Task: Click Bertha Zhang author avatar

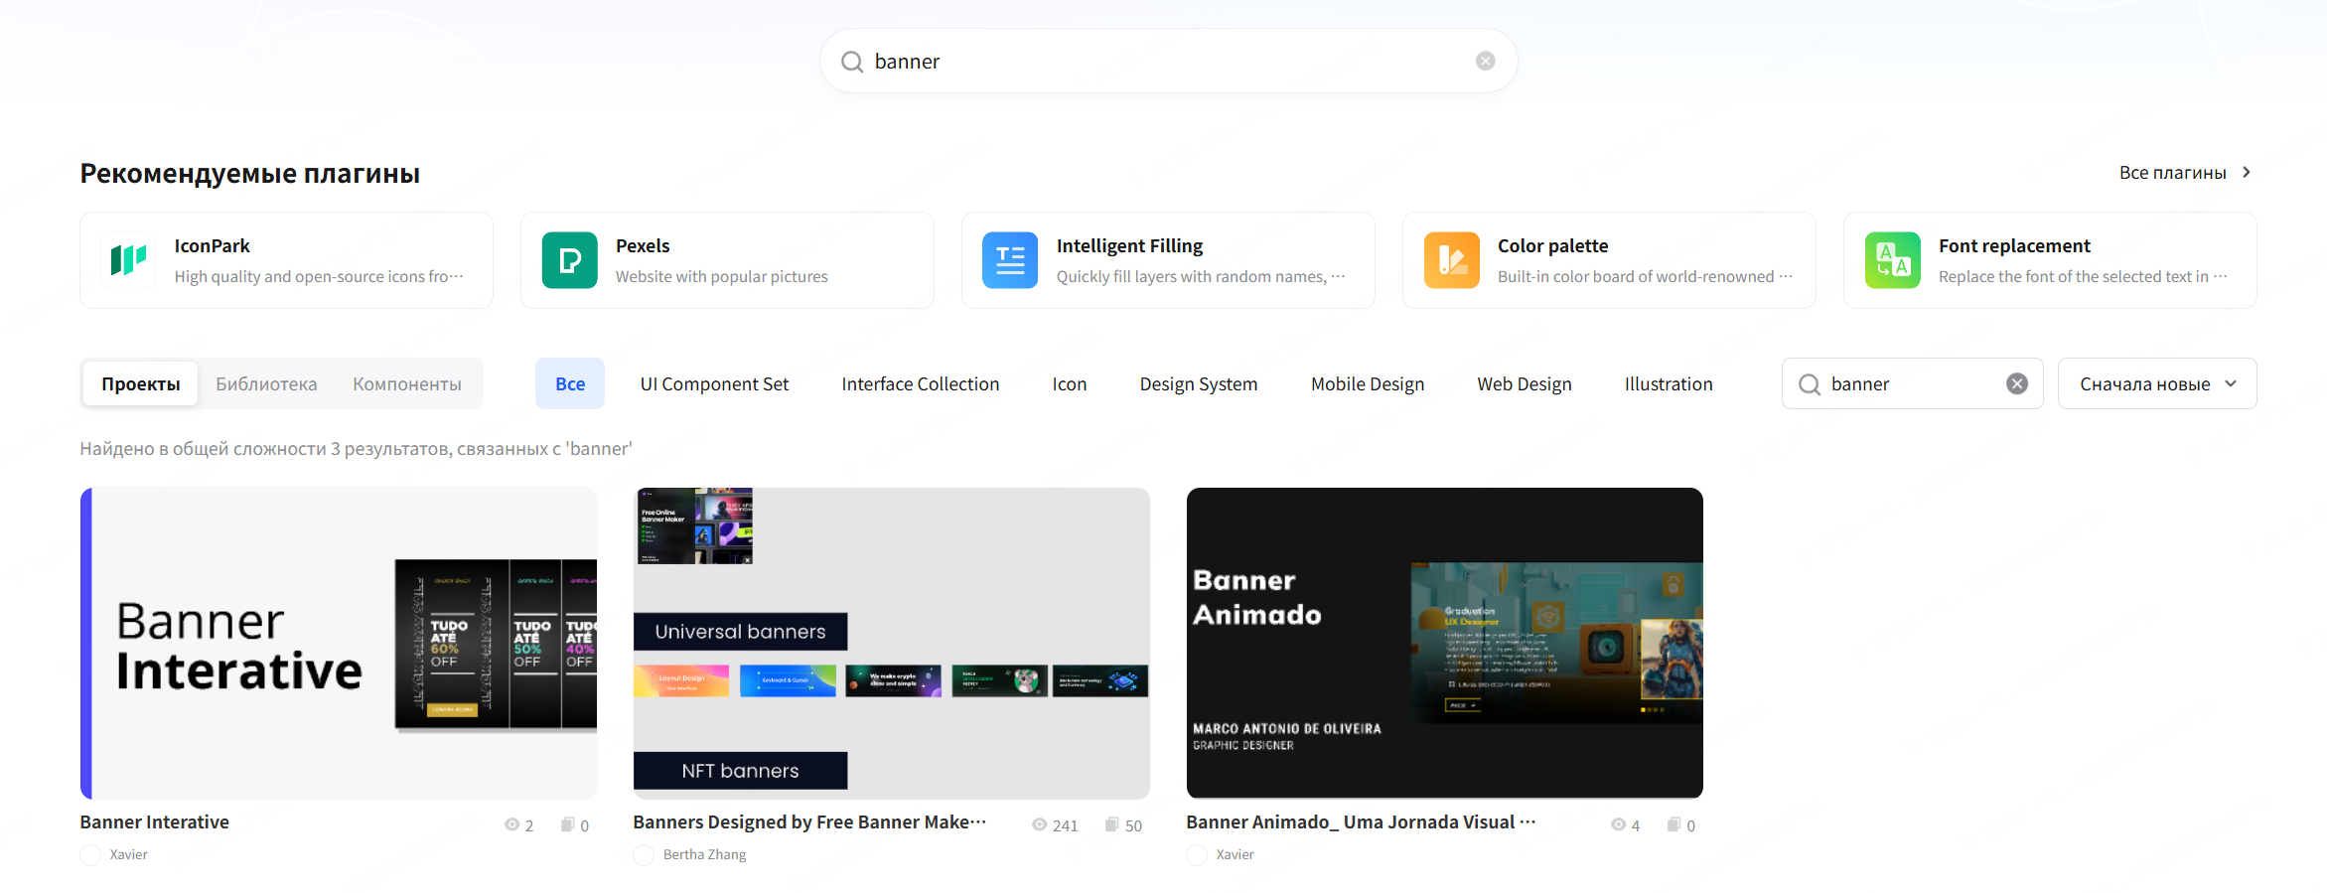Action: (x=644, y=854)
